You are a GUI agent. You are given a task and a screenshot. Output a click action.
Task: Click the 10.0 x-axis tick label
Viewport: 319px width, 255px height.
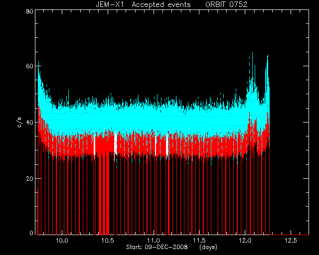(x=62, y=241)
